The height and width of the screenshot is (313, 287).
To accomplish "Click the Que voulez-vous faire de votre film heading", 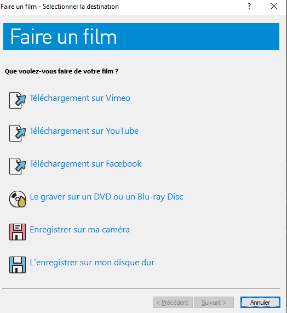I will click(x=62, y=71).
